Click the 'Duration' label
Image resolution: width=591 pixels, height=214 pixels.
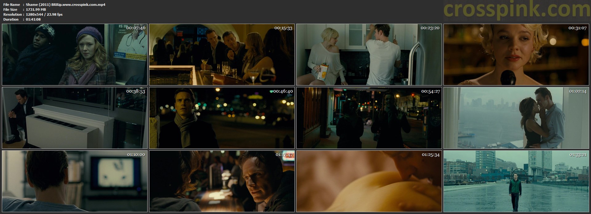tap(11, 19)
